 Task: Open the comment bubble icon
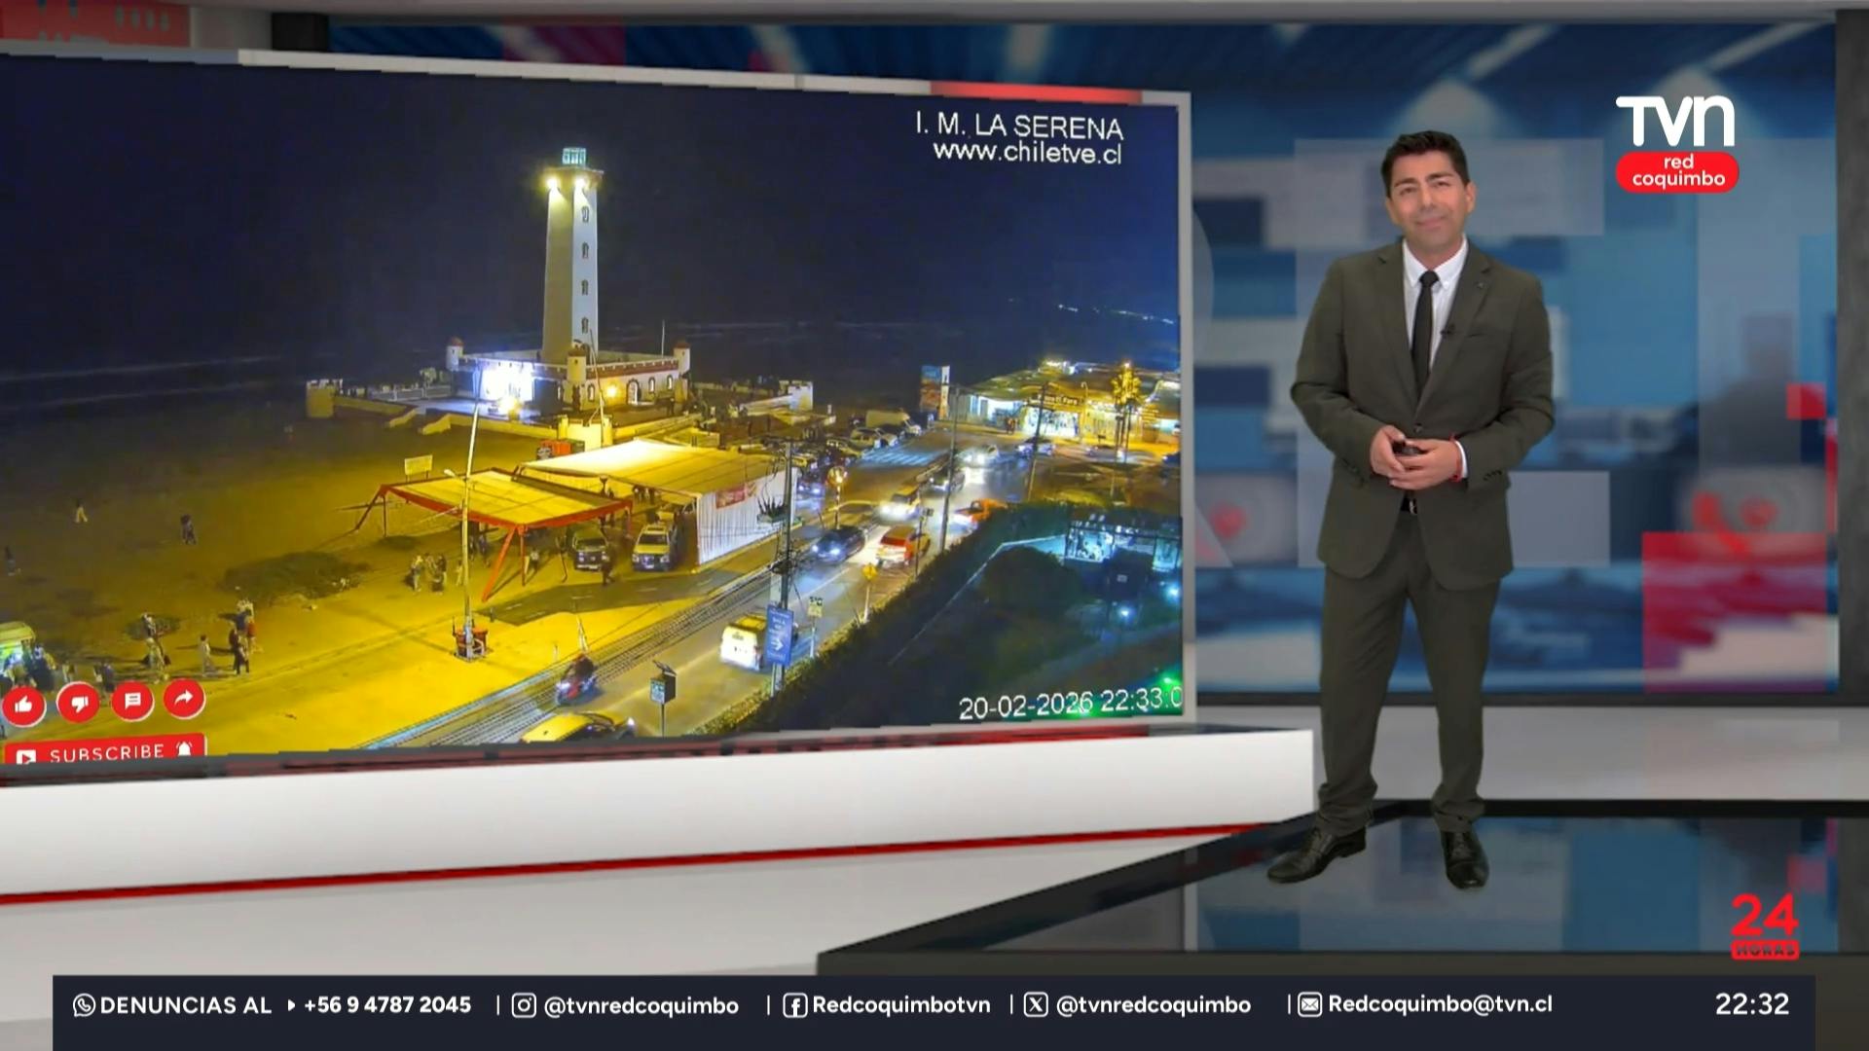click(x=132, y=700)
